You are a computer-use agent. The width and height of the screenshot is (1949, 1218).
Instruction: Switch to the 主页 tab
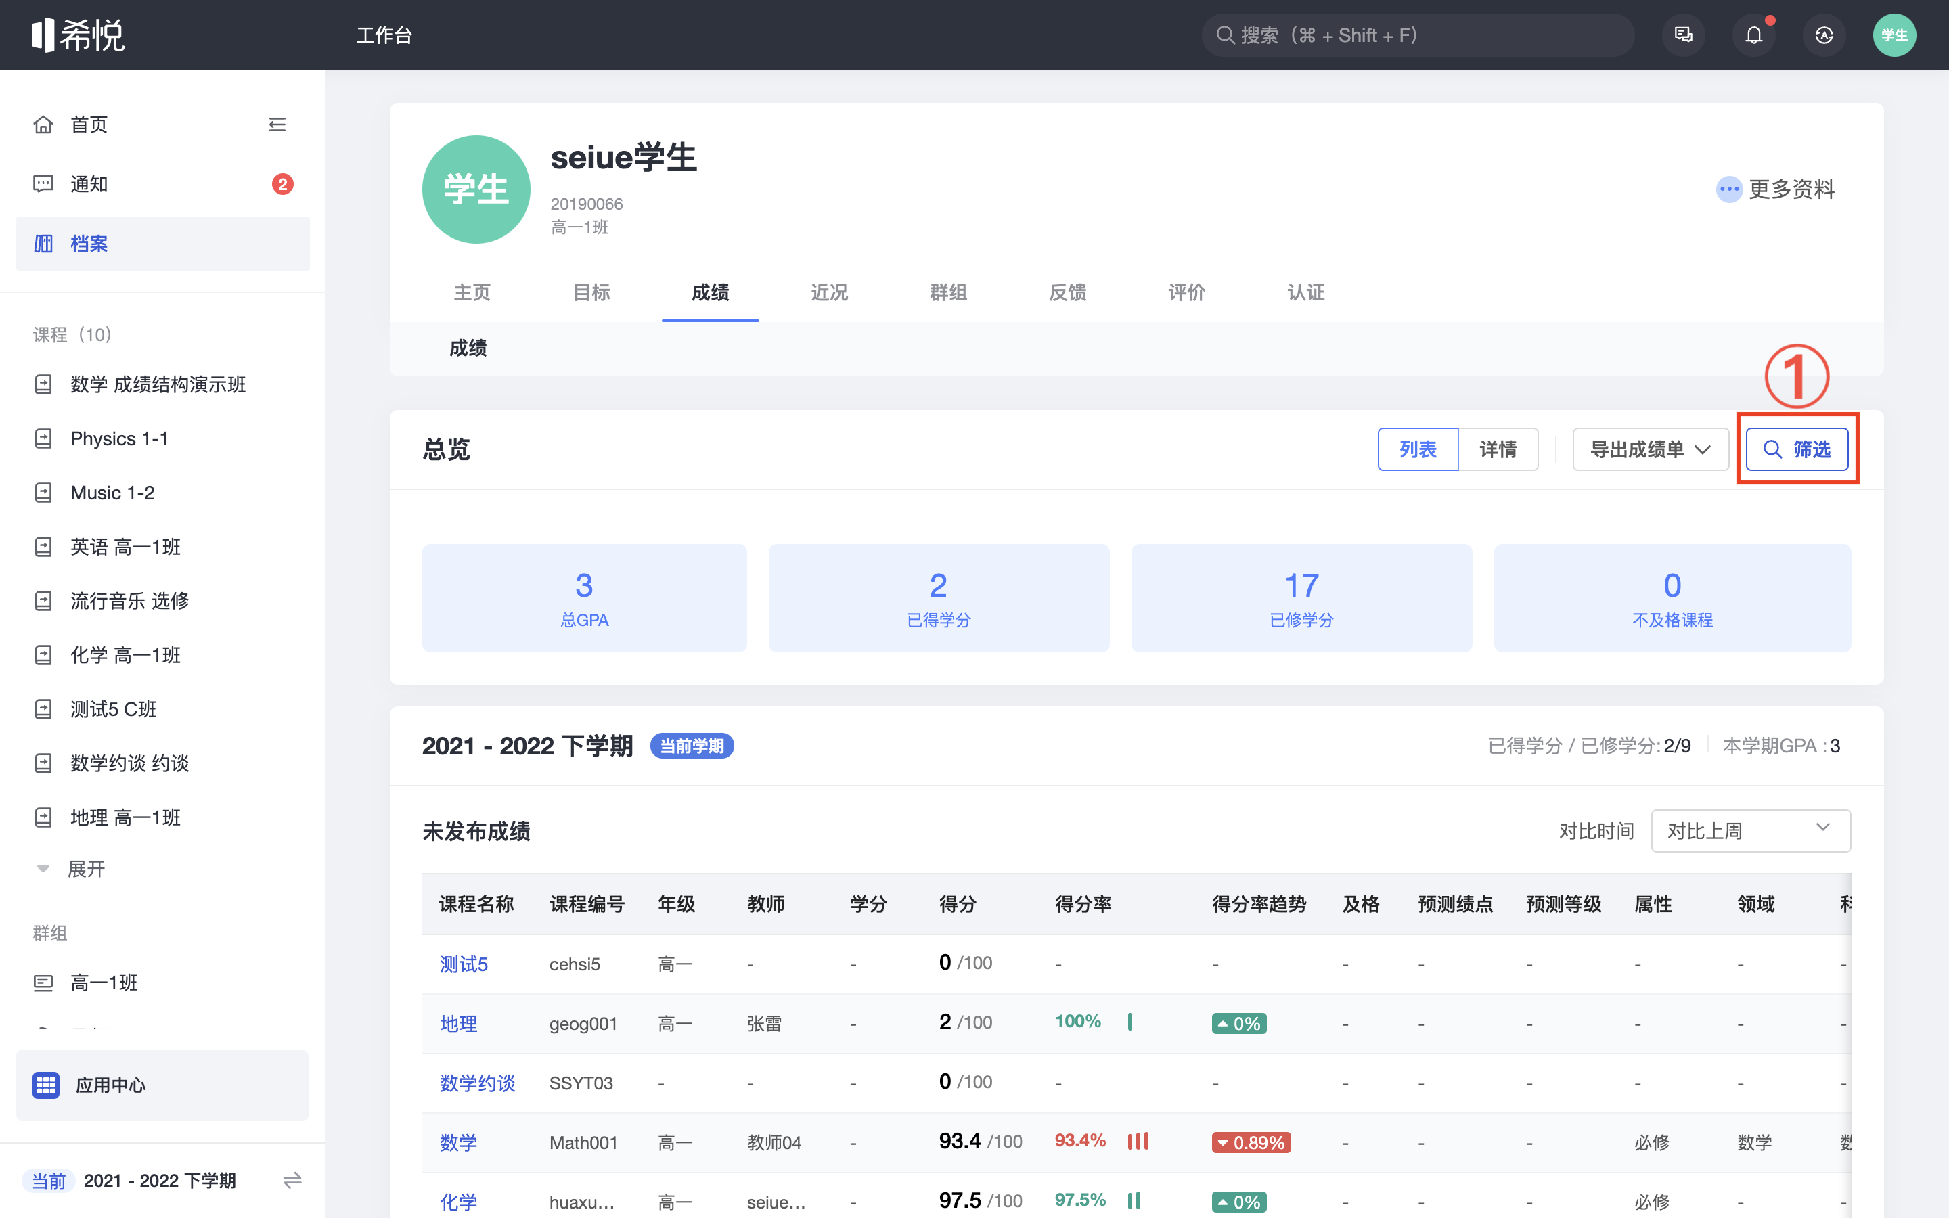472,292
